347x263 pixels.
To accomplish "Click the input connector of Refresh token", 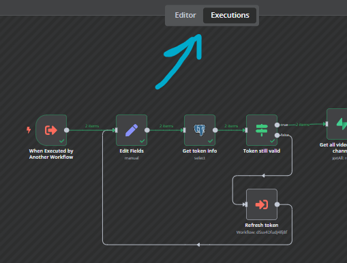I will pyautogui.click(x=246, y=204).
